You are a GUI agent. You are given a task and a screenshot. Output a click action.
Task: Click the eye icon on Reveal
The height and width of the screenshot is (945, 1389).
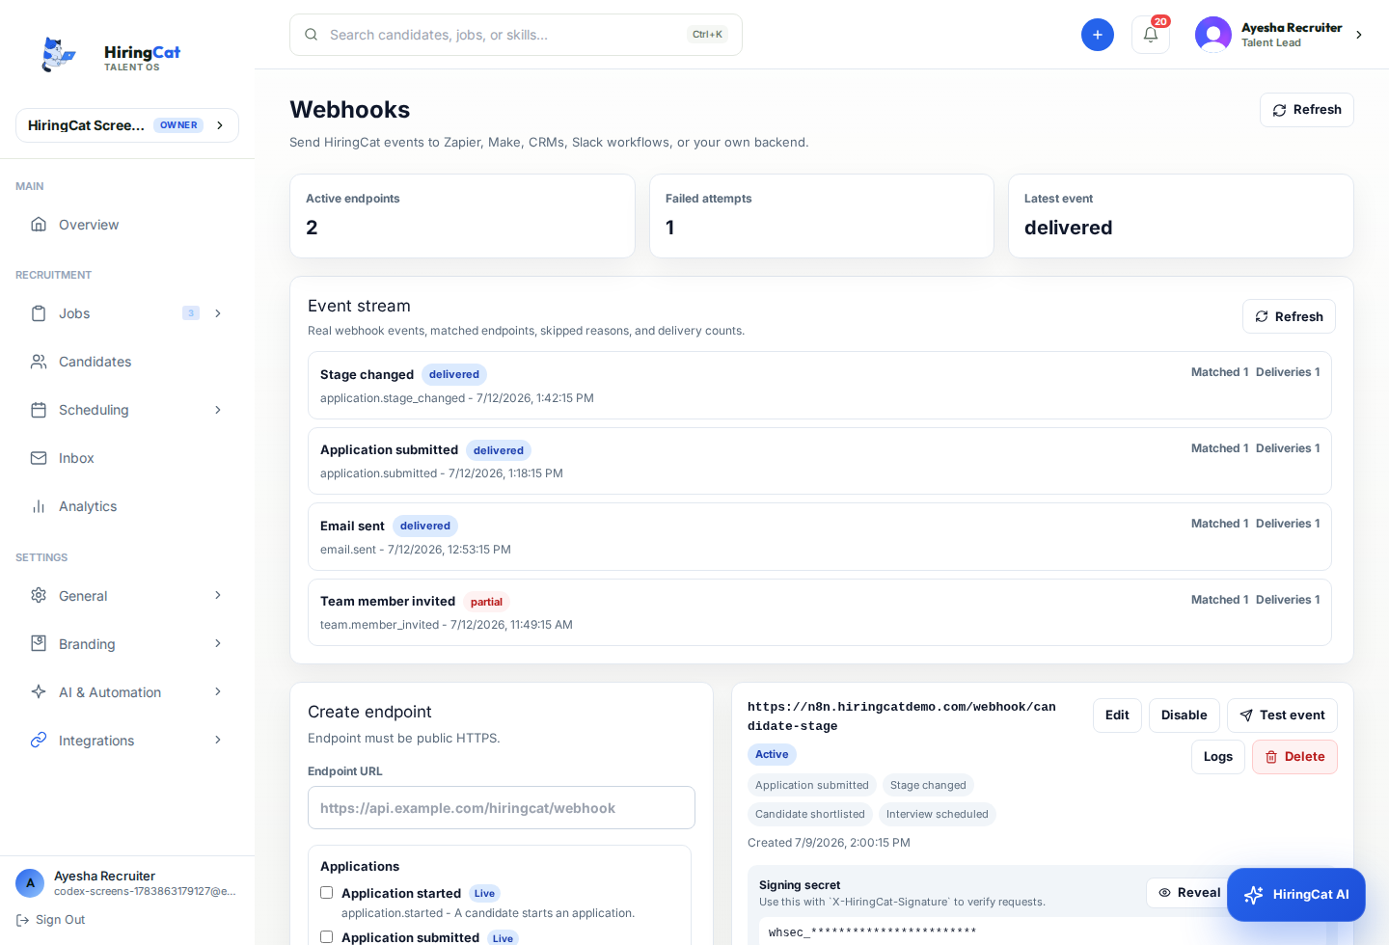pyautogui.click(x=1164, y=893)
